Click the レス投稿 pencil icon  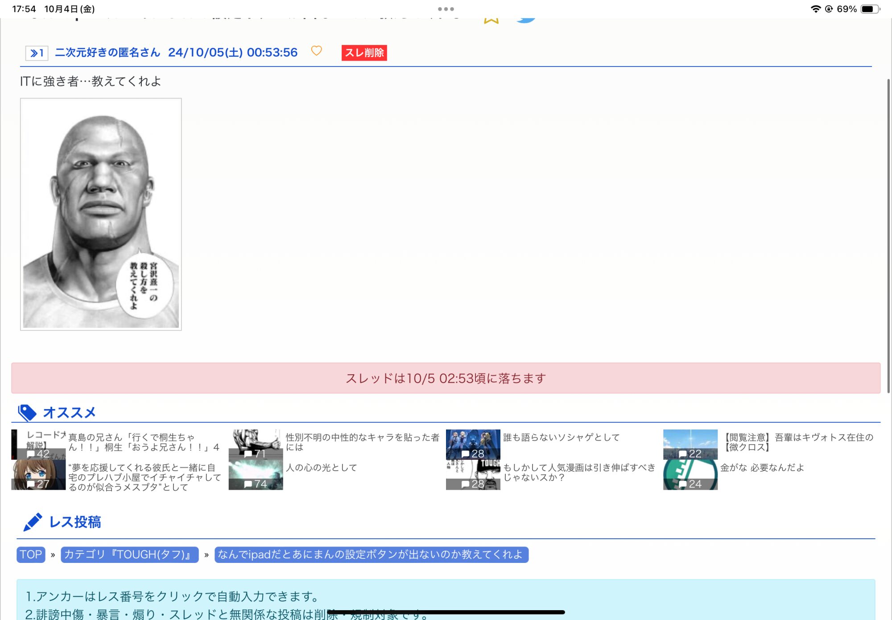pos(32,522)
